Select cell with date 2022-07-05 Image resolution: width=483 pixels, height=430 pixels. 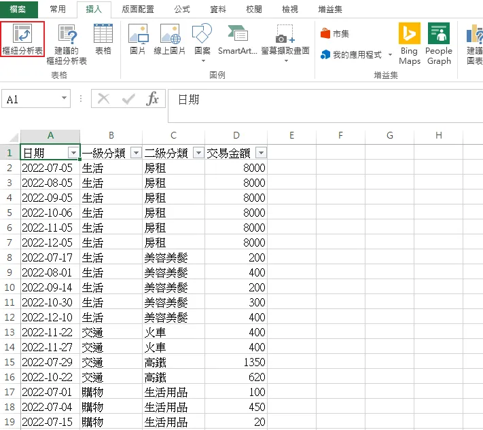50,168
